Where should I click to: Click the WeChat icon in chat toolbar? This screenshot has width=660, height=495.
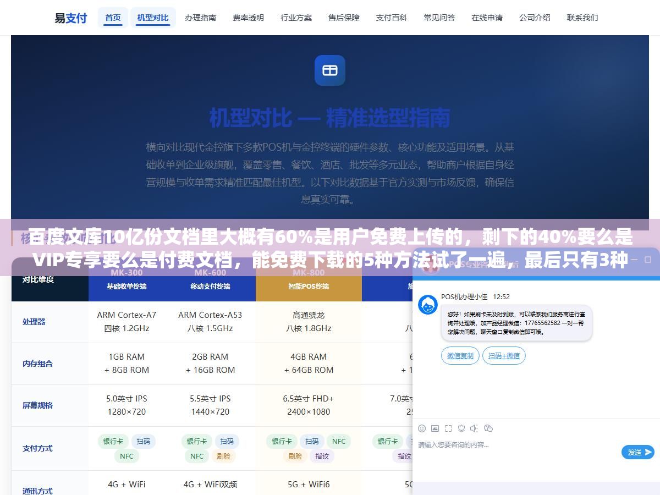[488, 428]
